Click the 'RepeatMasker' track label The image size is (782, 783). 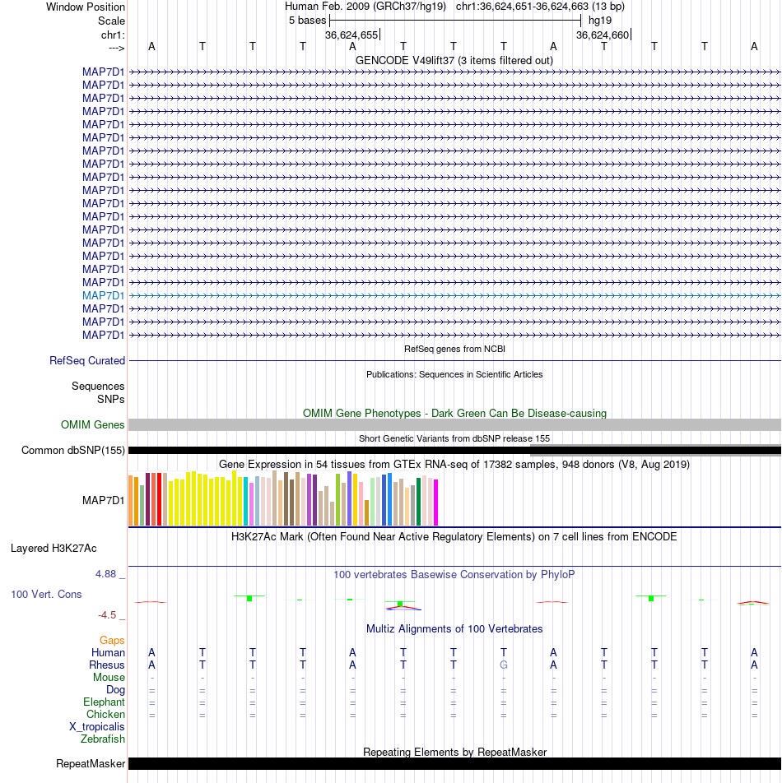(x=91, y=764)
